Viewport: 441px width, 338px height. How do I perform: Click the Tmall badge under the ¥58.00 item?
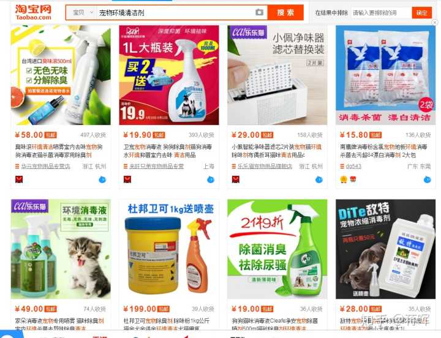click(x=19, y=179)
